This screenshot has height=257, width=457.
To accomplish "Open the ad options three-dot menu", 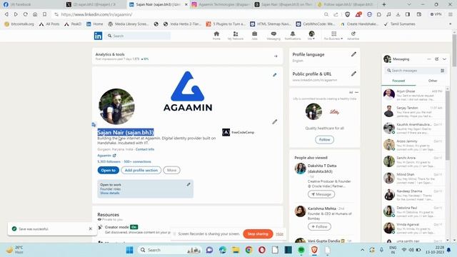I will click(x=356, y=92).
